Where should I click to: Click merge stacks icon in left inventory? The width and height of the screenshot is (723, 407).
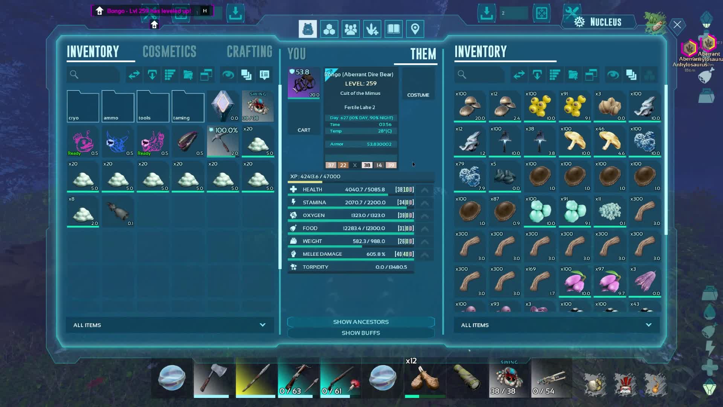click(x=246, y=75)
